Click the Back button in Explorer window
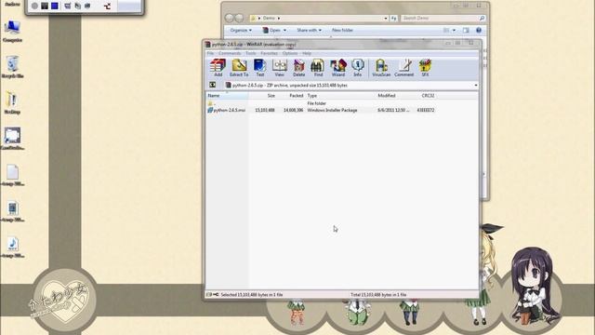 230,18
